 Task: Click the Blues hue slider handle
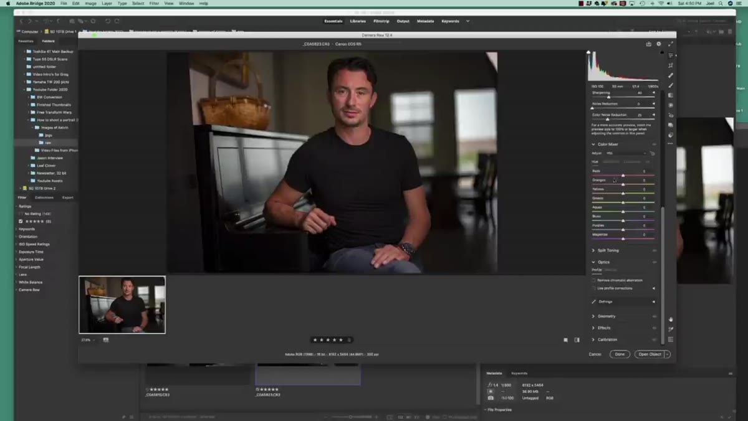(x=623, y=221)
